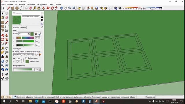The image size is (185, 104).
Task: Toggle texture aspect ratio lock
Action: (23, 60)
